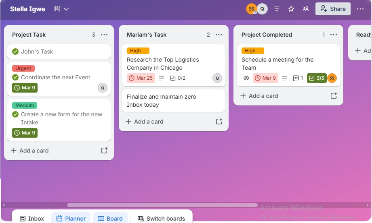
Task: Click the 0/2 checklist badge
Action: click(x=178, y=78)
